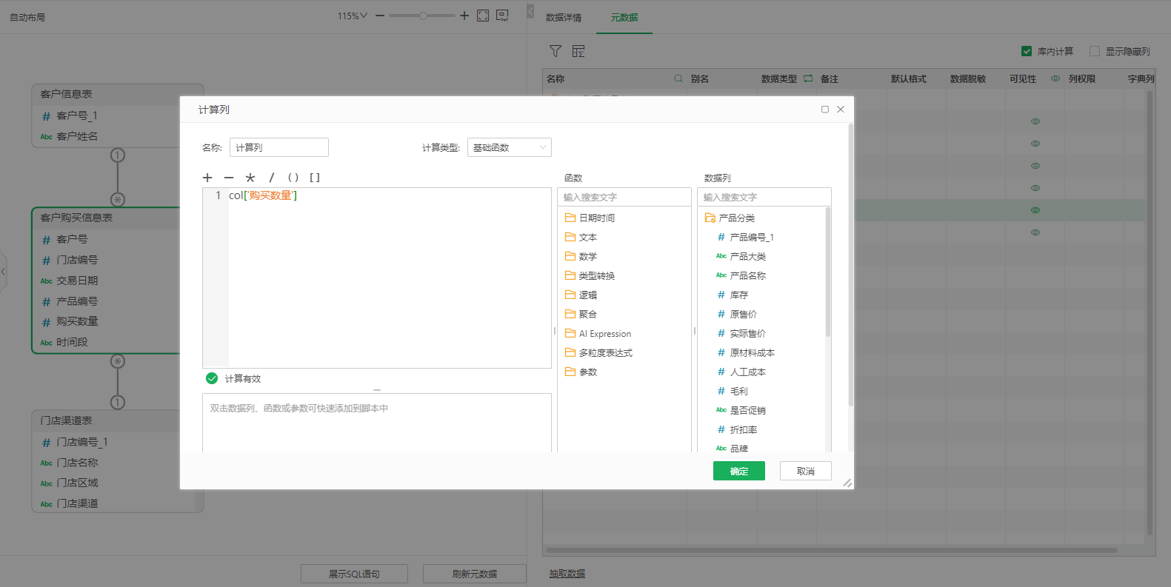The height and width of the screenshot is (587, 1171).
Task: Close the 计算列 dialog
Action: pos(841,110)
